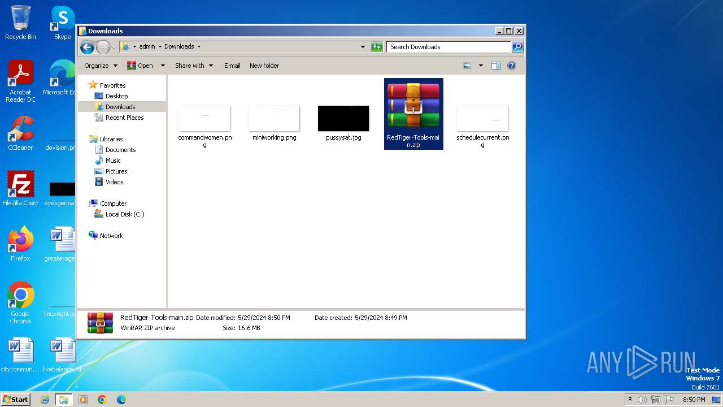
Task: Select Computer in navigation pane
Action: (113, 203)
